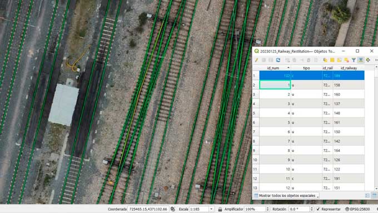Adjust the Amplificador spinner arrows
Viewport: 378px width, 213px height.
[267, 209]
